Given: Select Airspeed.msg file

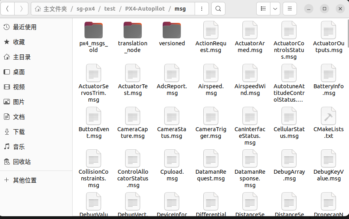Looking at the screenshot, I should 211,80.
